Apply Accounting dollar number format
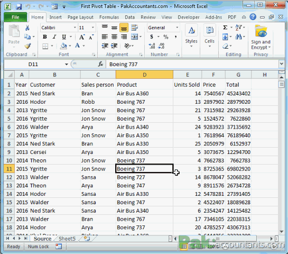Viewport: 288px width, 254px height. [x=151, y=37]
